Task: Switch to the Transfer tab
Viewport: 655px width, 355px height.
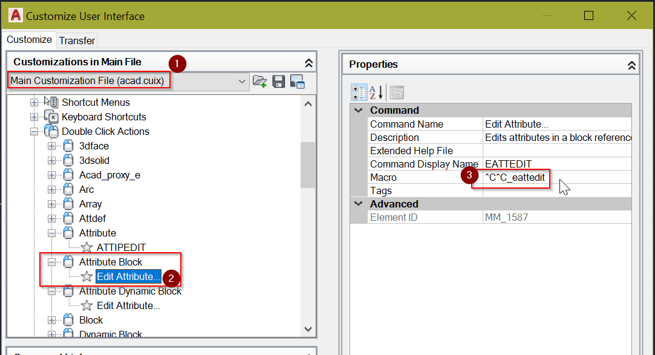Action: 77,40
